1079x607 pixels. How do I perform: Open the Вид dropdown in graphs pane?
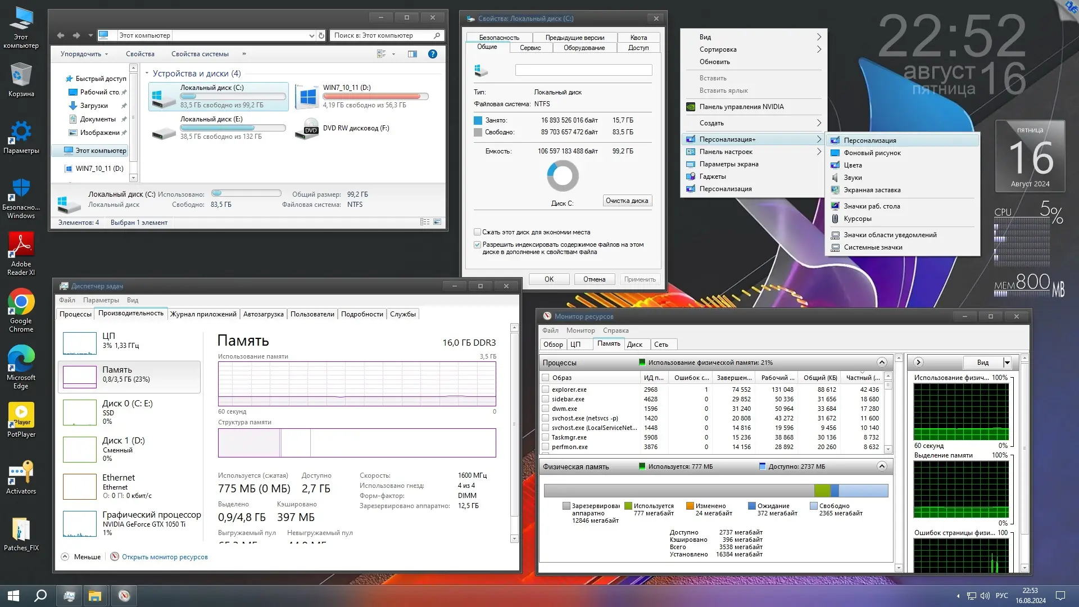1007,363
